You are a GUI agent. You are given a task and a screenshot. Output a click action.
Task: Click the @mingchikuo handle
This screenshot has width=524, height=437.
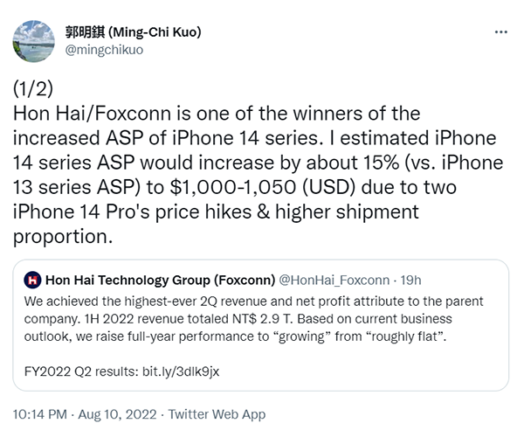point(105,50)
